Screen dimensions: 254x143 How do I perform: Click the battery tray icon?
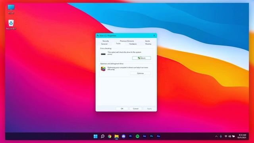click(233, 136)
